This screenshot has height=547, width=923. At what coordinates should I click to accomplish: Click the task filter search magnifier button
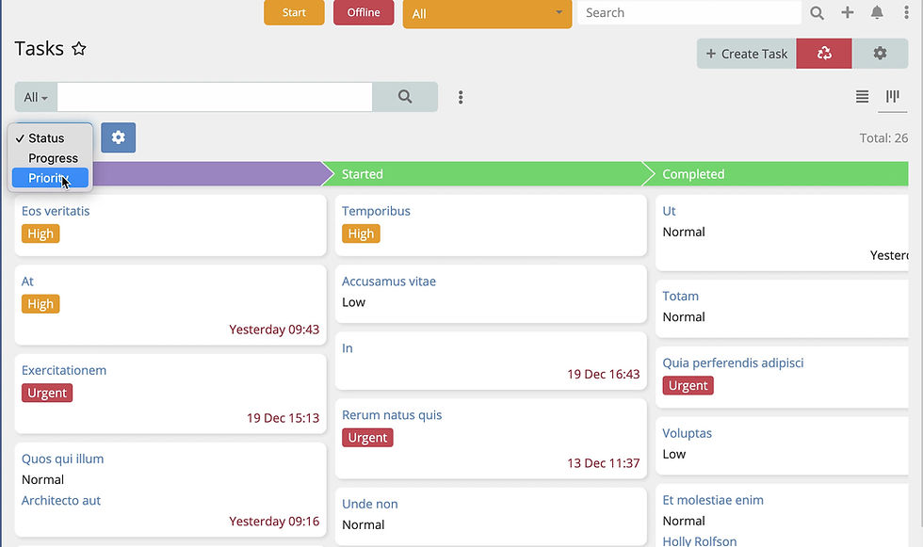tap(405, 96)
